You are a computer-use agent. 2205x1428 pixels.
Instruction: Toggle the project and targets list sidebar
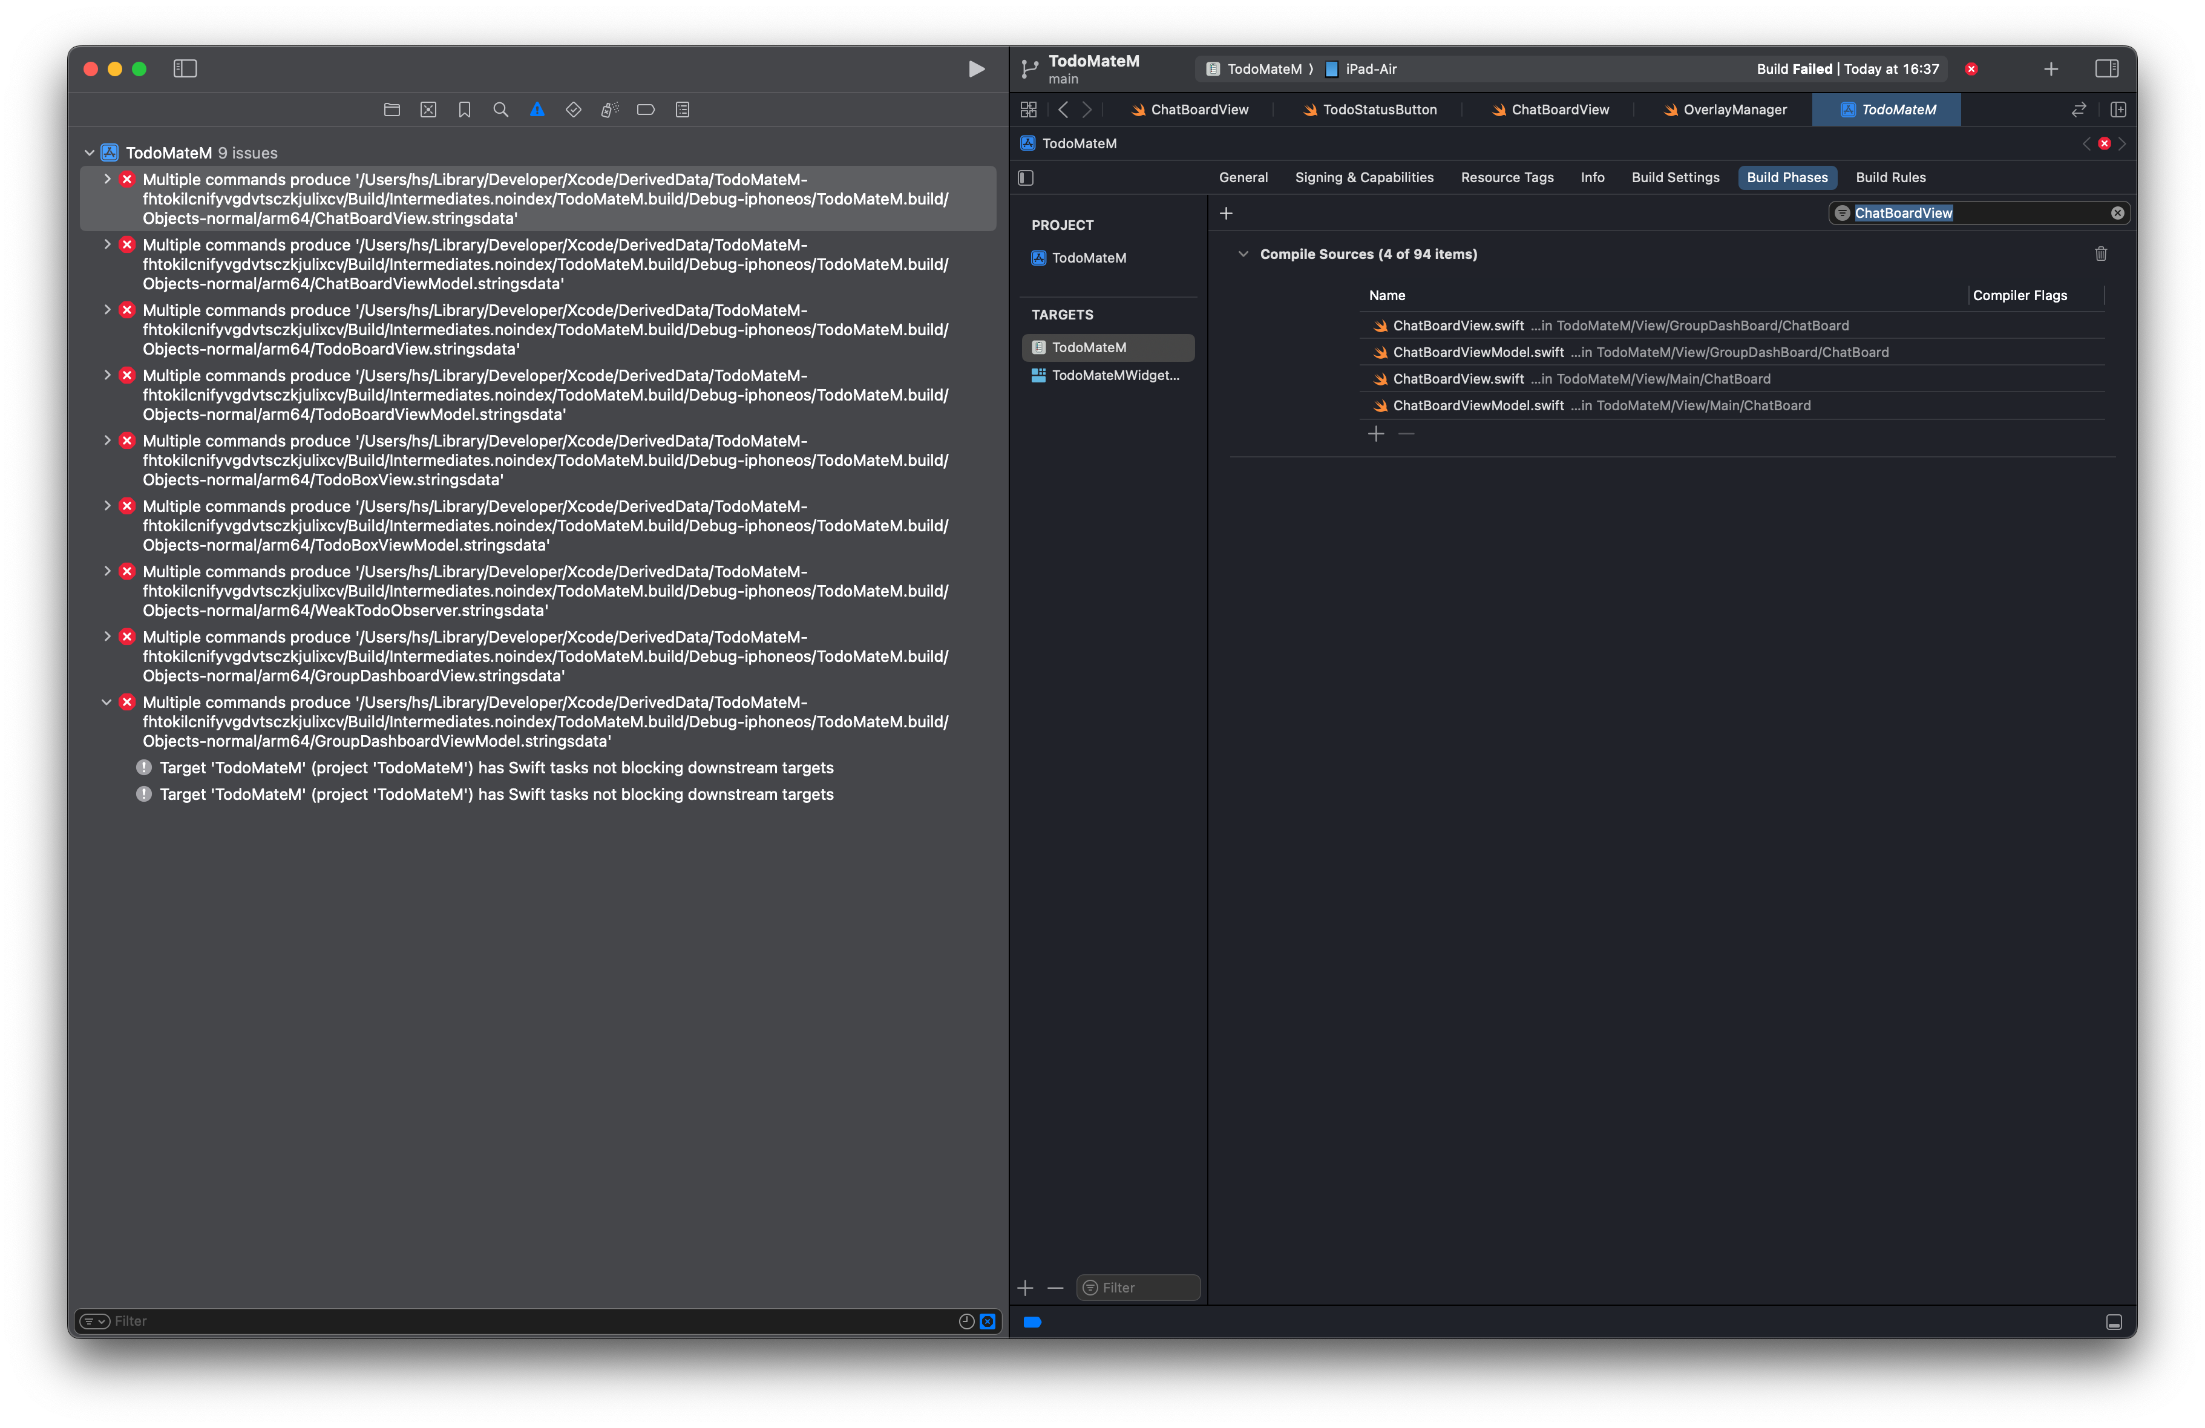pyautogui.click(x=1026, y=178)
